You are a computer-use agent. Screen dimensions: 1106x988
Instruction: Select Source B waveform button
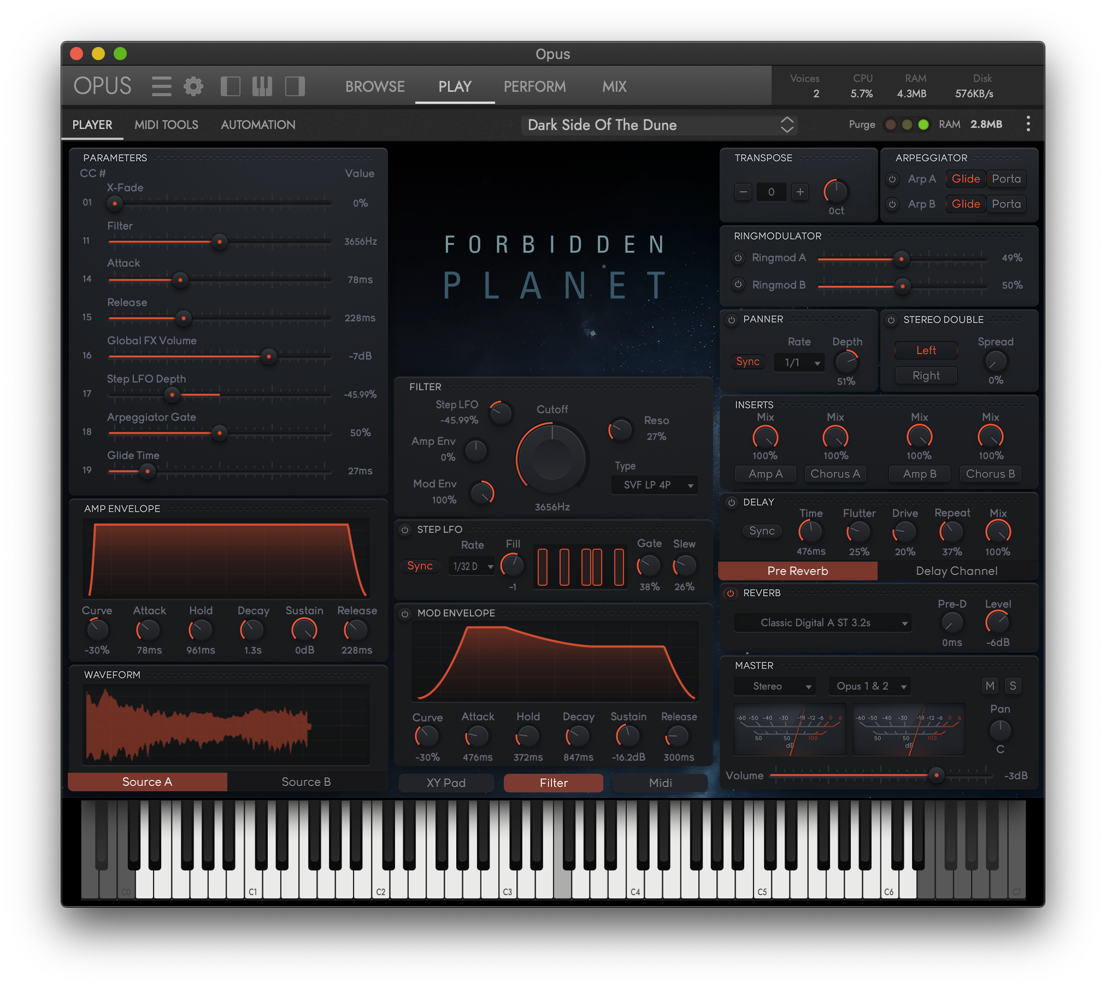pos(306,782)
